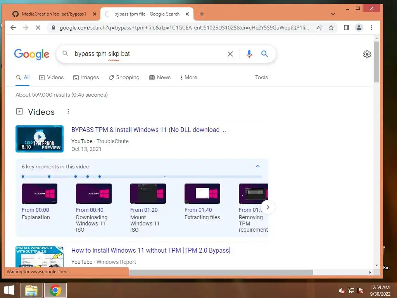Go back with the browser back arrow
This screenshot has height=298, width=397.
pos(13,28)
